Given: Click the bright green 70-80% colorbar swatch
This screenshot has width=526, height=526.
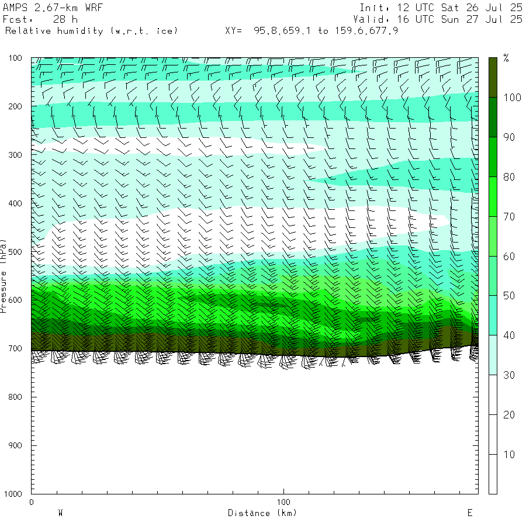Looking at the screenshot, I should 493,196.
